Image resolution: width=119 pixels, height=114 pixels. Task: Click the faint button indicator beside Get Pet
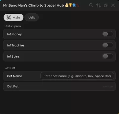point(108,87)
